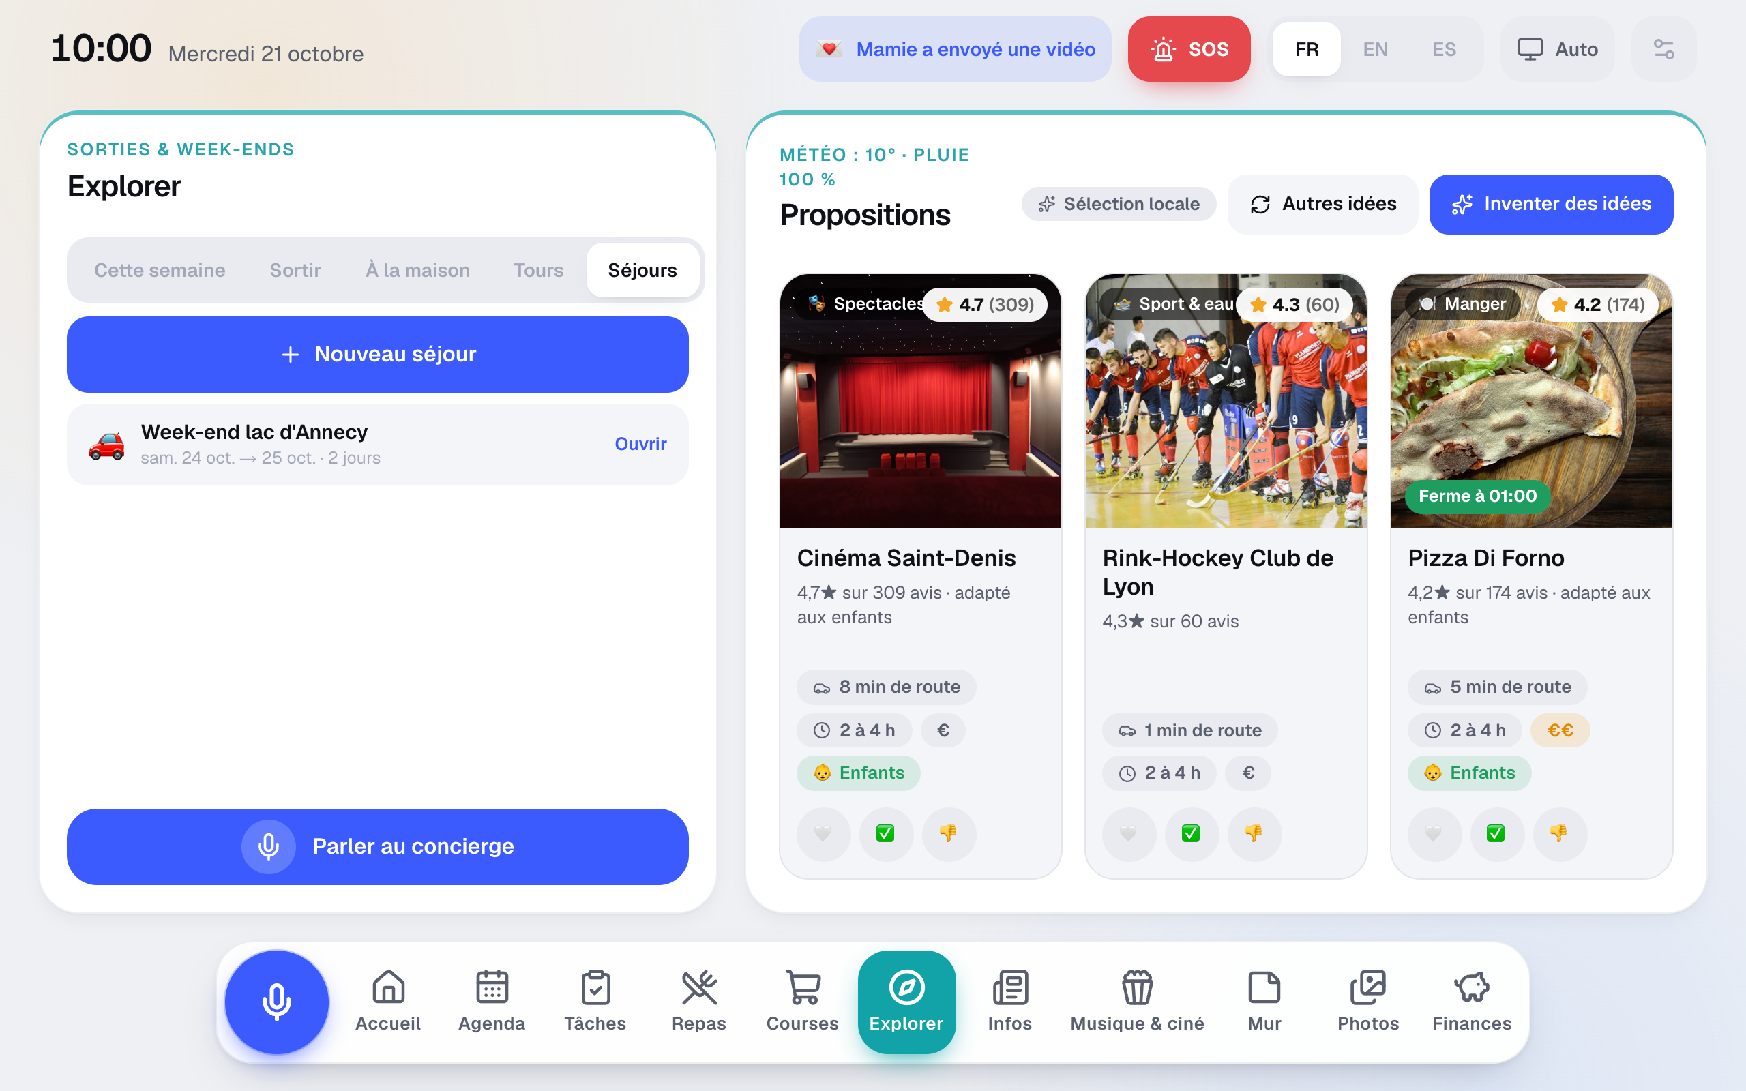Click Inventer des idées
The width and height of the screenshot is (1746, 1091).
point(1551,204)
